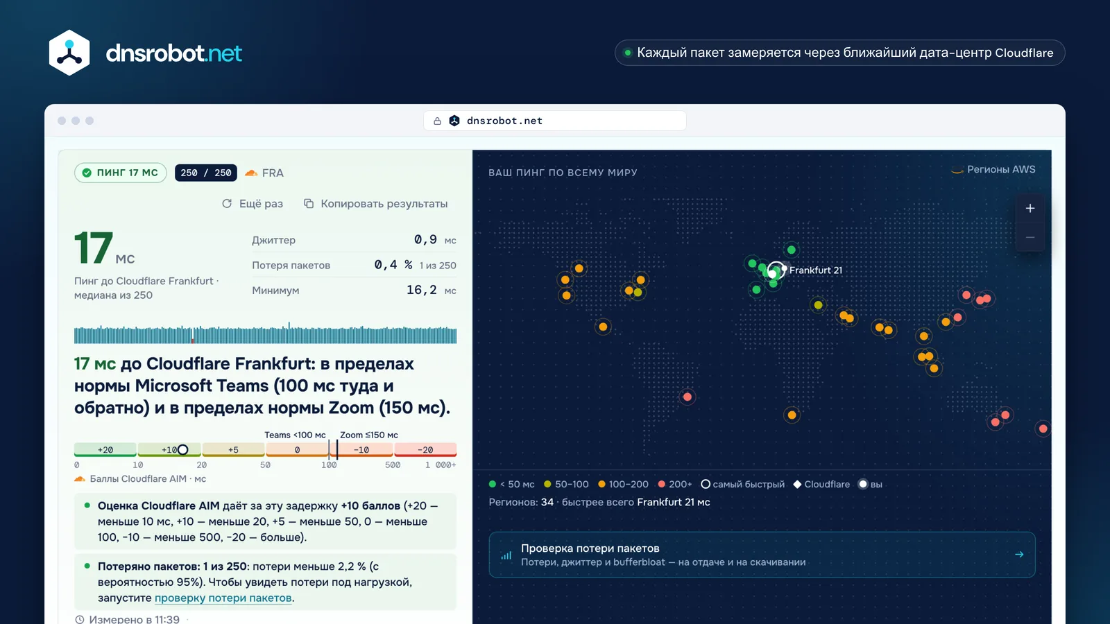The height and width of the screenshot is (624, 1110).
Task: Click the Frankfurt 21 marker on map
Action: coord(776,270)
